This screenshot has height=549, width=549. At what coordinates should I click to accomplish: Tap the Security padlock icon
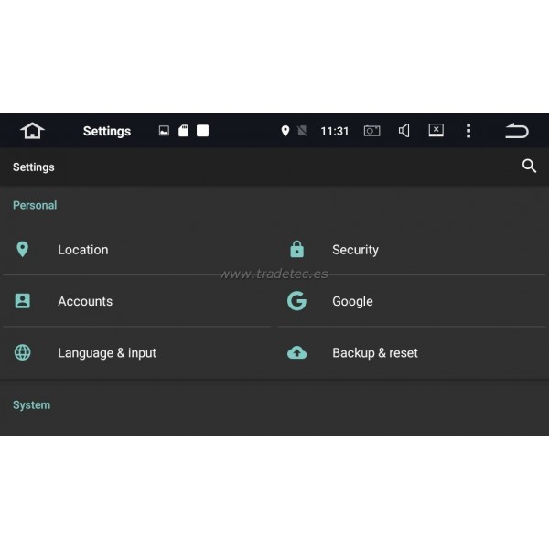tap(296, 250)
